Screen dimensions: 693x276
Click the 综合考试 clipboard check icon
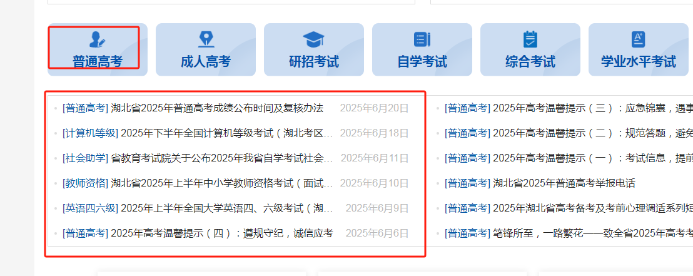530,39
